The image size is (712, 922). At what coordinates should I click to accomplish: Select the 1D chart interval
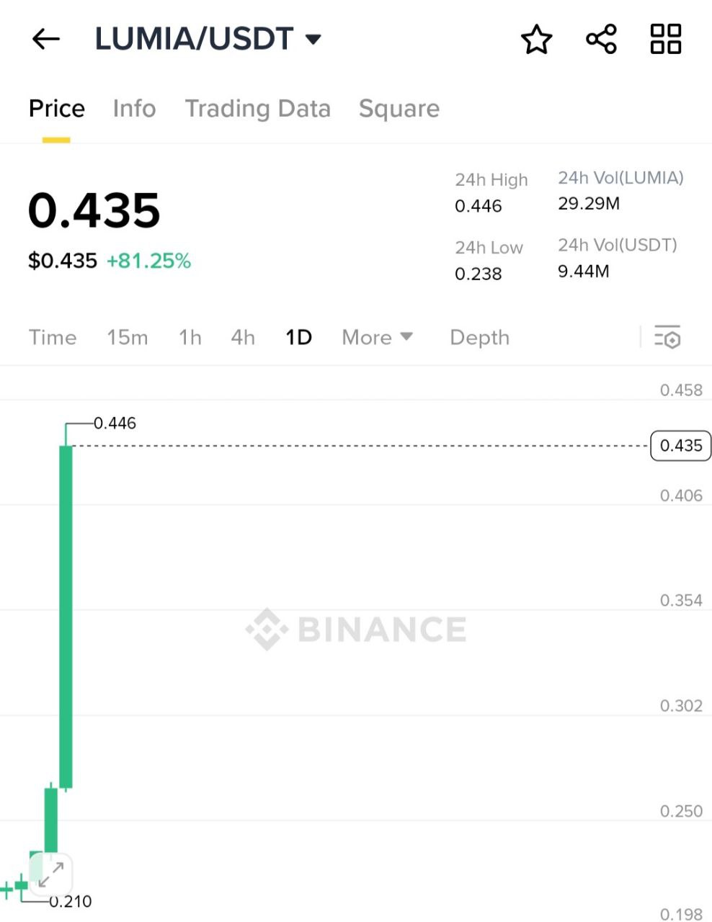click(298, 337)
